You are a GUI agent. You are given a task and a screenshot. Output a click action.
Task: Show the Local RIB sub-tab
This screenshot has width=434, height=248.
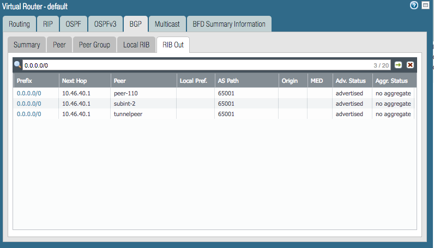(x=136, y=45)
